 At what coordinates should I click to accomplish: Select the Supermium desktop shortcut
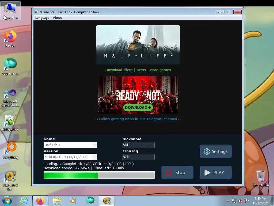(10, 67)
